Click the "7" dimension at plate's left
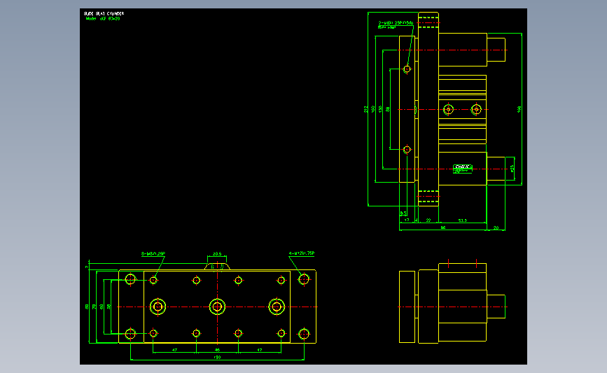 coord(87,267)
